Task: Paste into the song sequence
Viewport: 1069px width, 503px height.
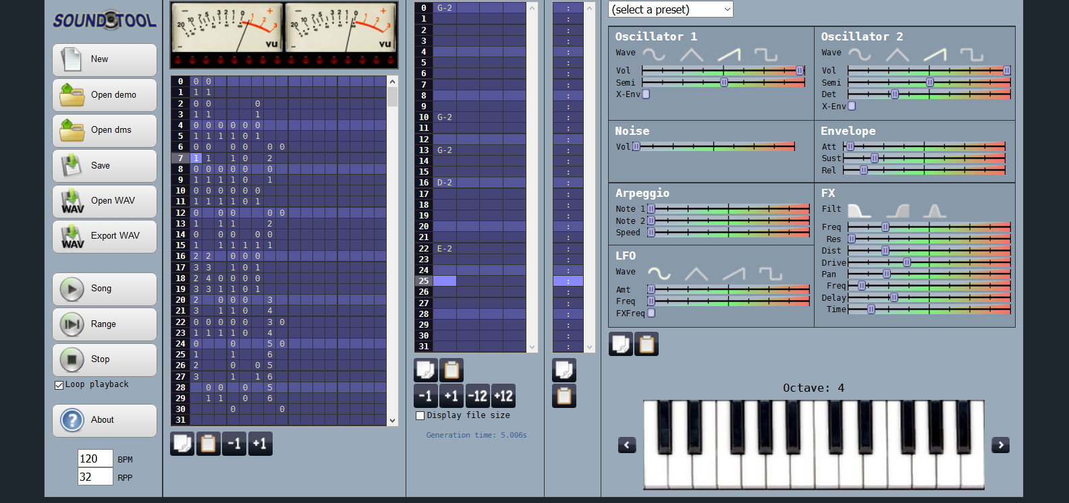Action: point(209,444)
